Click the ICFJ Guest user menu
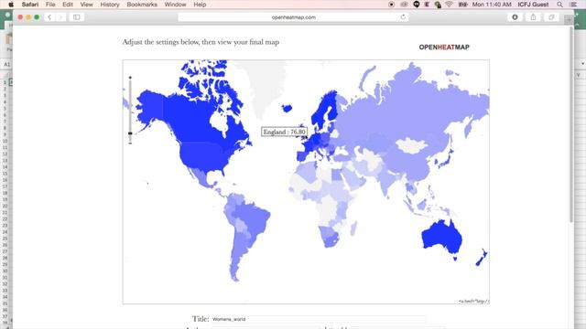586x329 pixels. click(x=533, y=5)
